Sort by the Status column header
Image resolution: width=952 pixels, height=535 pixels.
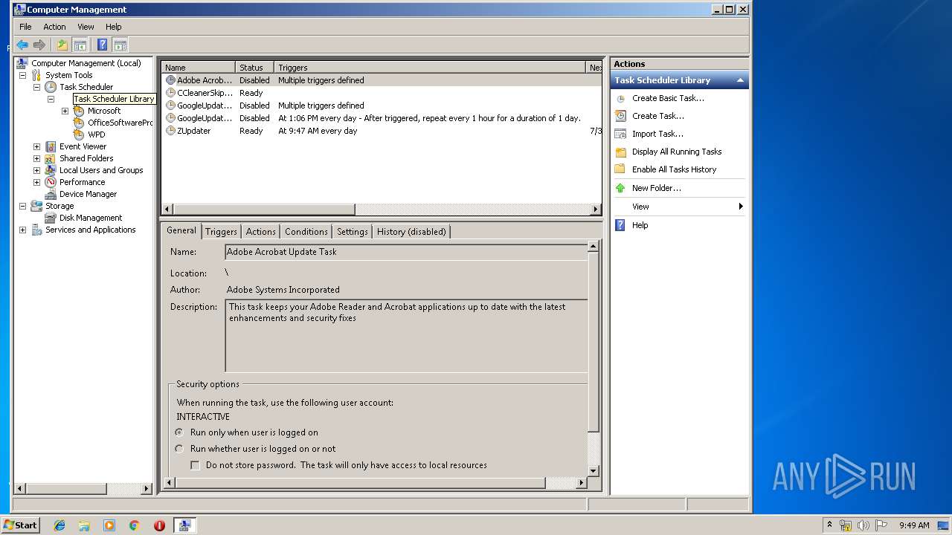point(254,67)
